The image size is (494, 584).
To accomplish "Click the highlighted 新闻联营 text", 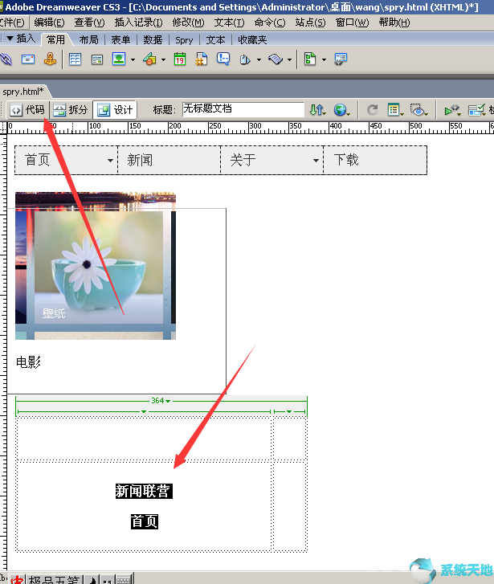I will 144,491.
